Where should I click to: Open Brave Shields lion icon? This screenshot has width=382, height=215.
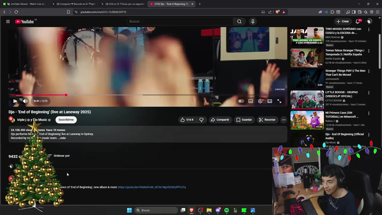pyautogui.click(x=277, y=12)
